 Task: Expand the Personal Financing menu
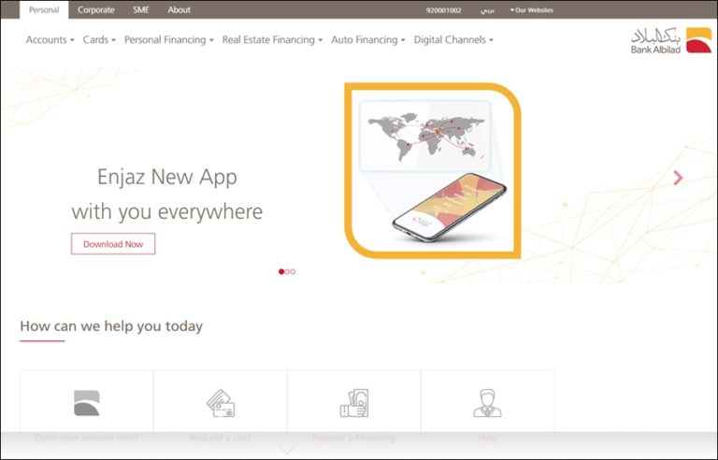(168, 40)
